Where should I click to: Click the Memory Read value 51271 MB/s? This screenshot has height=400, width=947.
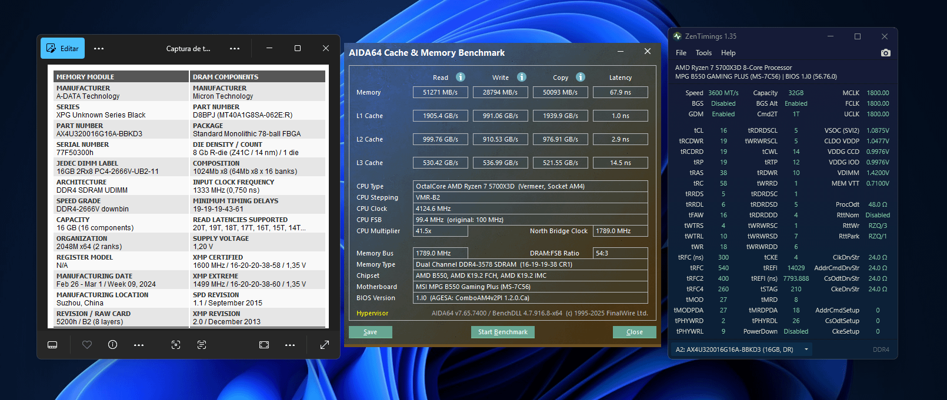tap(441, 92)
